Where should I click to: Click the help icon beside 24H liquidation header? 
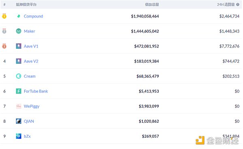pyautogui.click(x=238, y=4)
